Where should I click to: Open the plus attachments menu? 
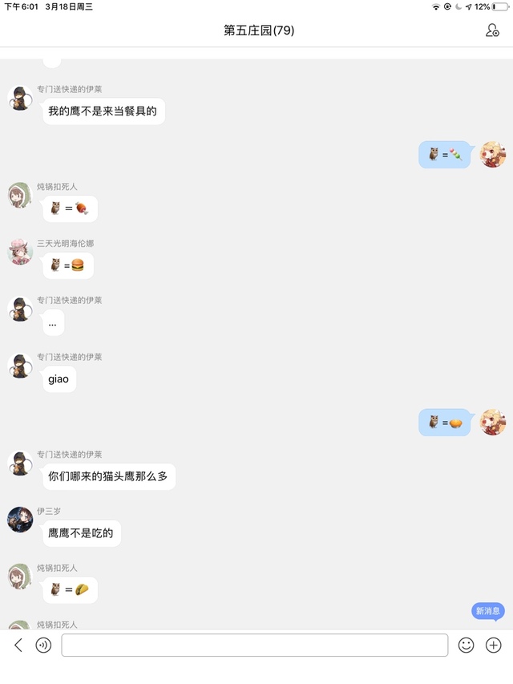click(494, 645)
